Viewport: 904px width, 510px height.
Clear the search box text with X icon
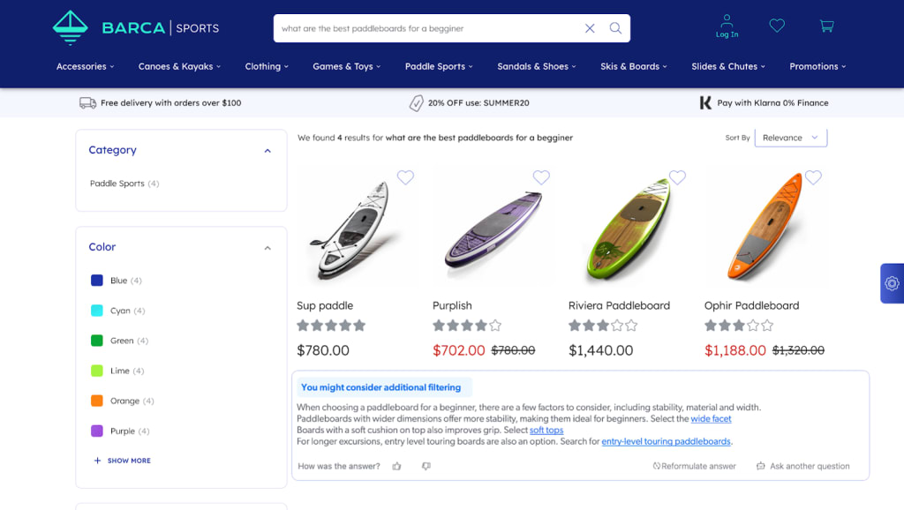(590, 28)
